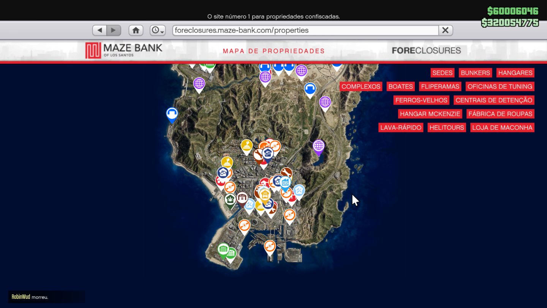Select the orange disc pin at the city's top edge
This screenshot has width=547, height=308.
275,146
